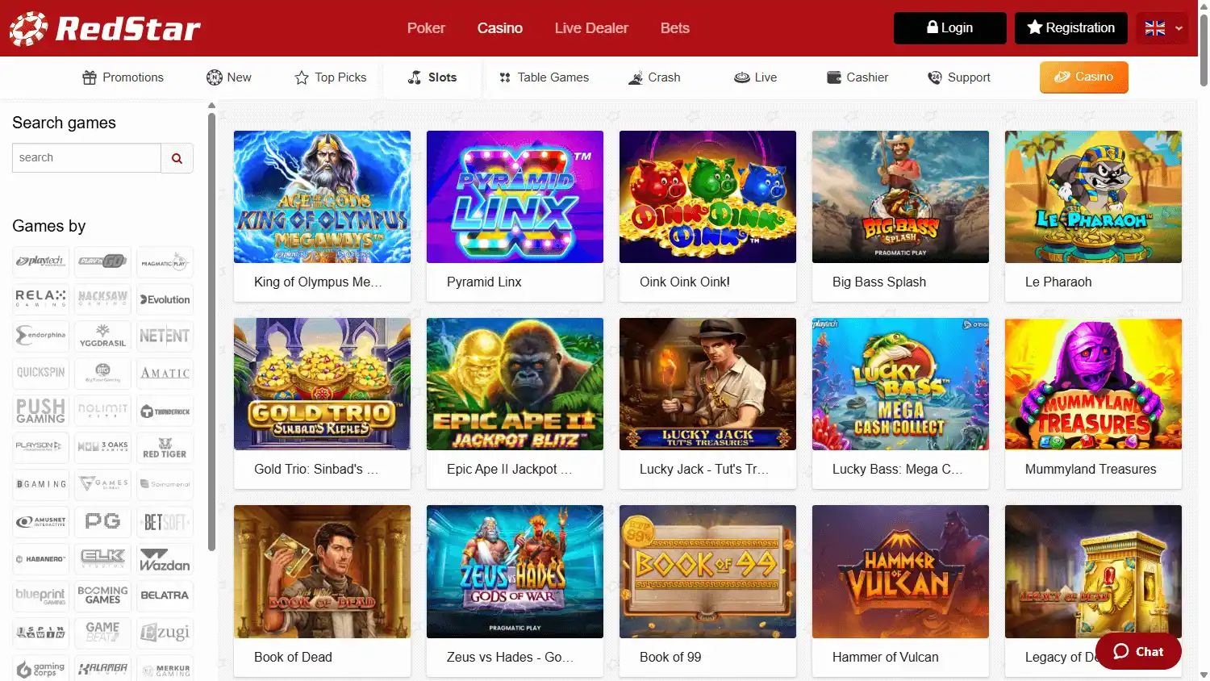Filter games by NetEnt provider
1210x681 pixels.
[165, 336]
